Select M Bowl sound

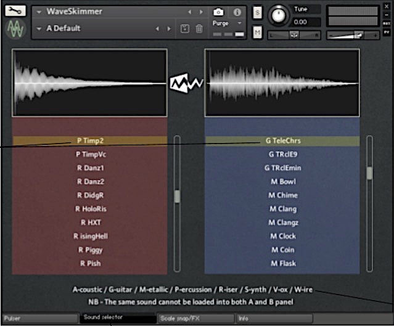tap(282, 182)
